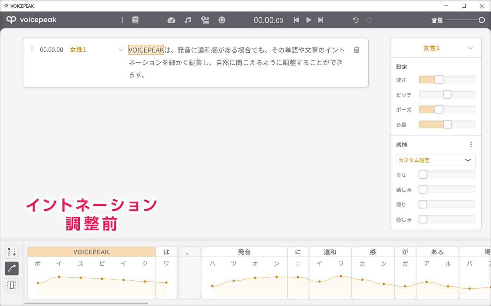Click the 00.00.00 playback time display
This screenshot has width=491, height=306.
click(268, 20)
